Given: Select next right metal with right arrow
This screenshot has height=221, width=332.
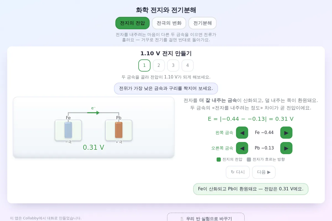Looking at the screenshot, I should pyautogui.click(x=286, y=148).
